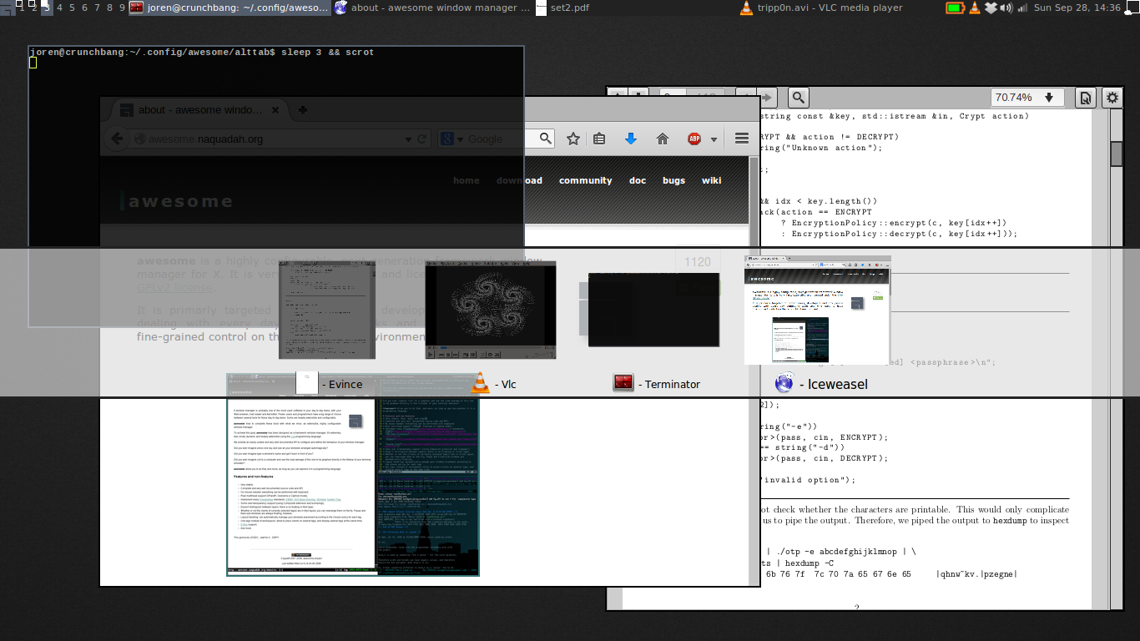Click the Adblock Plus ABP icon
Viewport: 1140px width, 641px height.
click(x=694, y=139)
